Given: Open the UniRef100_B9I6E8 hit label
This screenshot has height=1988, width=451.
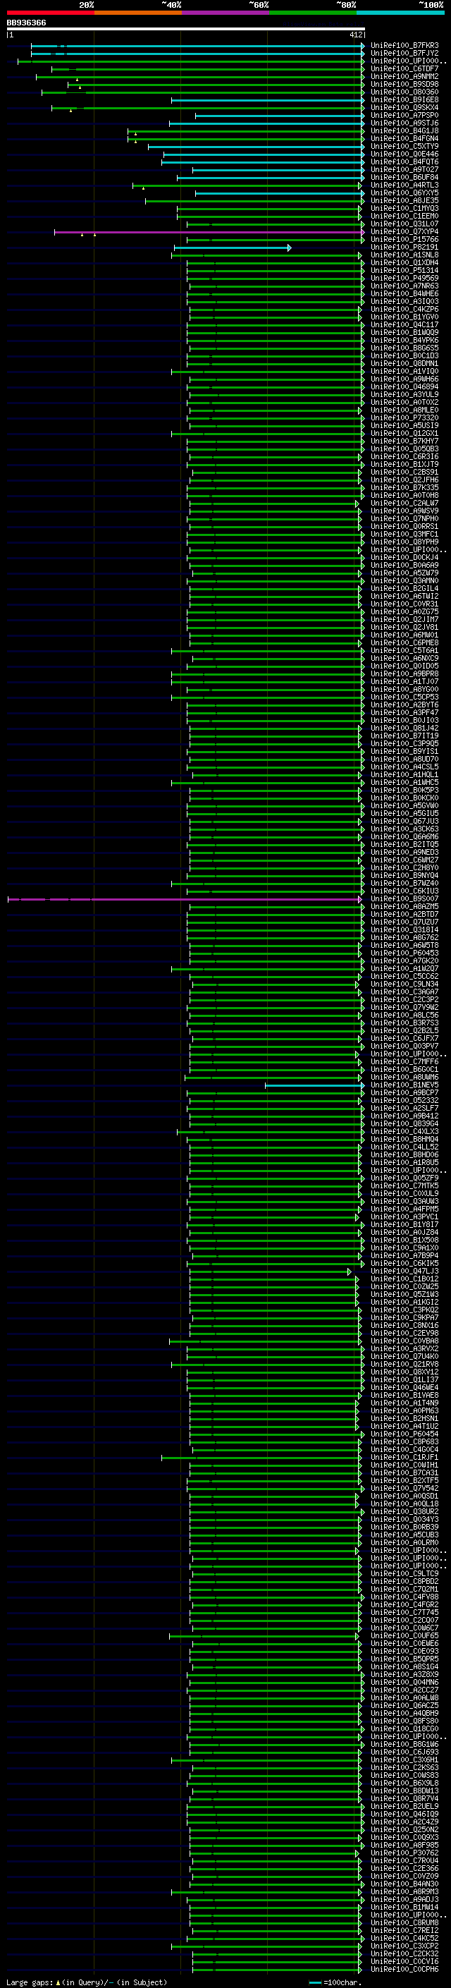Looking at the screenshot, I should coord(404,99).
